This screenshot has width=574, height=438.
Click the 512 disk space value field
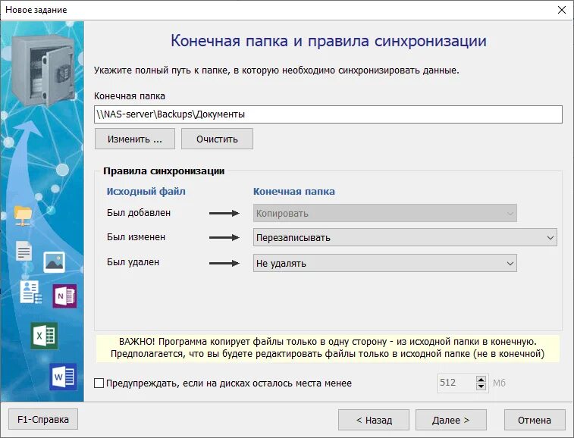tap(457, 383)
